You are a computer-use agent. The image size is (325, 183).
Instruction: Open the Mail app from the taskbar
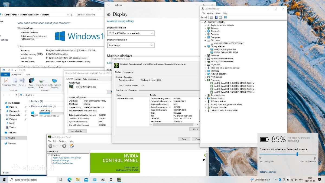(x=86, y=179)
